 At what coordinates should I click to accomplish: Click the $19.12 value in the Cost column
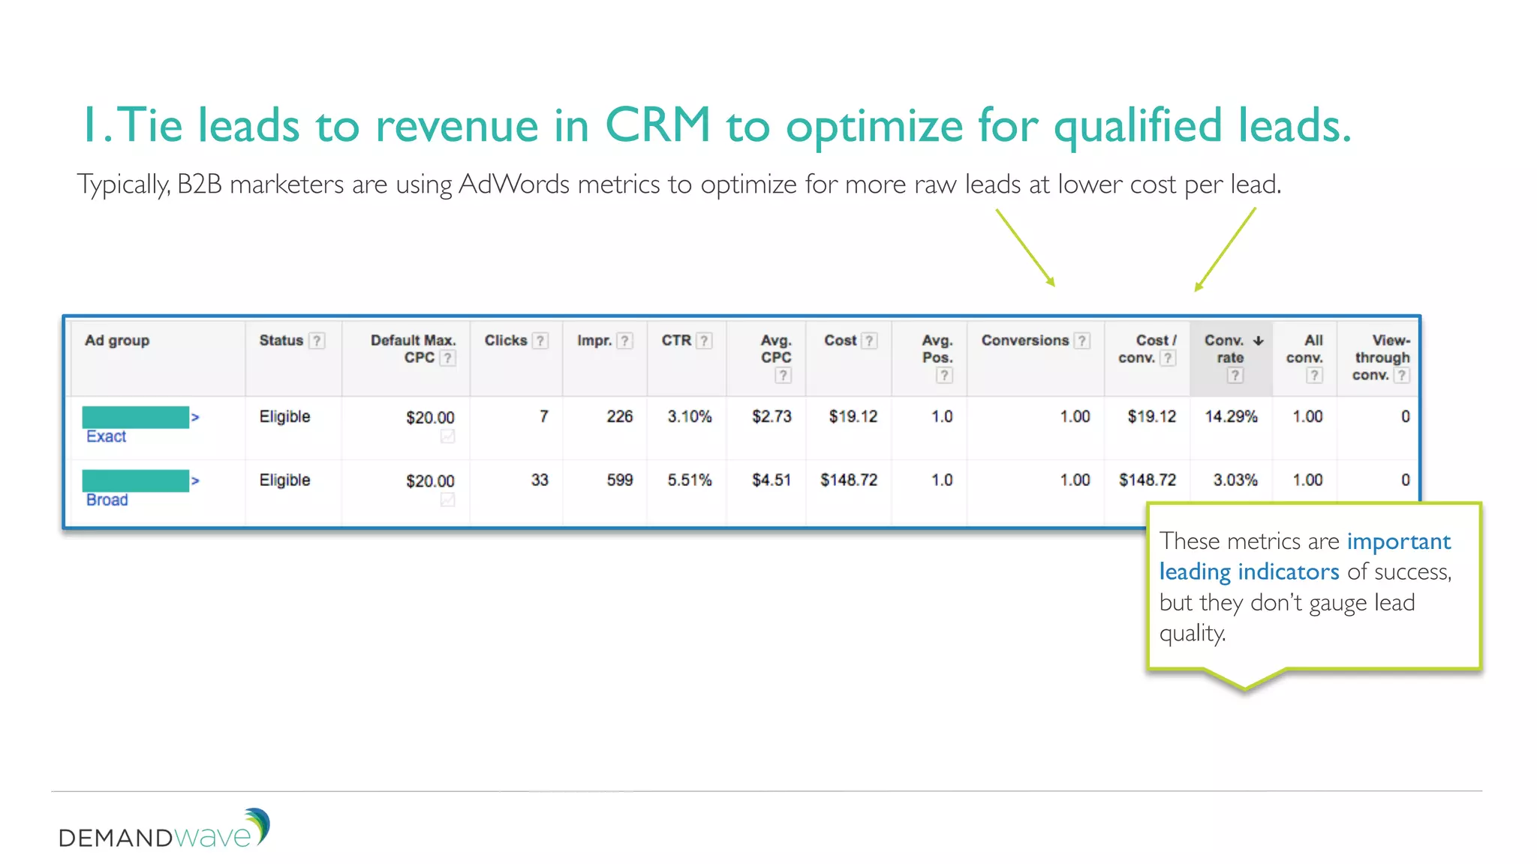853,417
